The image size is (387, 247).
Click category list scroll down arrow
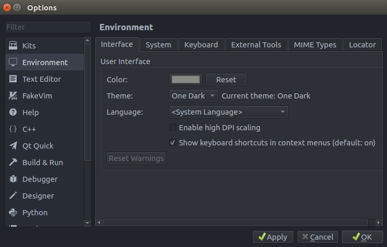[x=87, y=223]
